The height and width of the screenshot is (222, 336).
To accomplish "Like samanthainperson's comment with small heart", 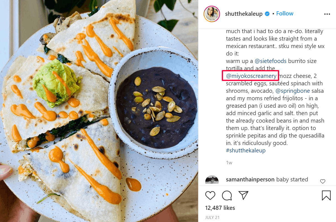I will coord(323,181).
